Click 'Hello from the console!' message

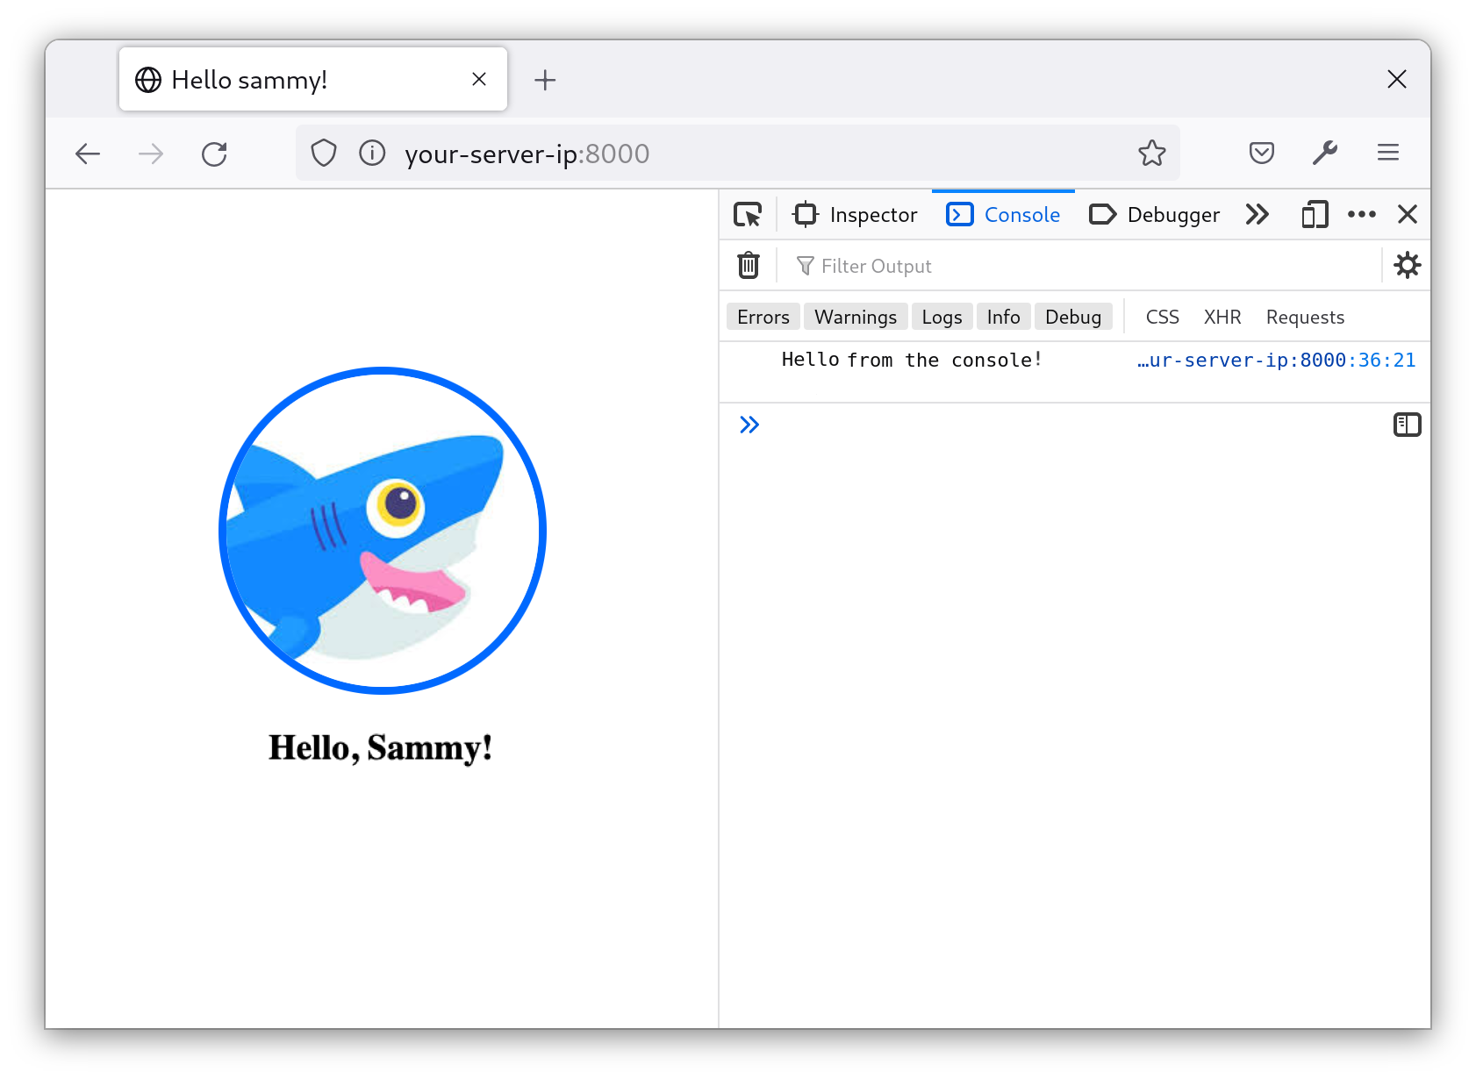(912, 360)
